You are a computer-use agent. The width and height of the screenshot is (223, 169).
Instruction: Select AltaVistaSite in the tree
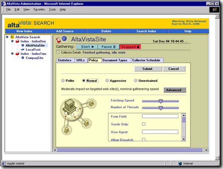[x=35, y=45]
